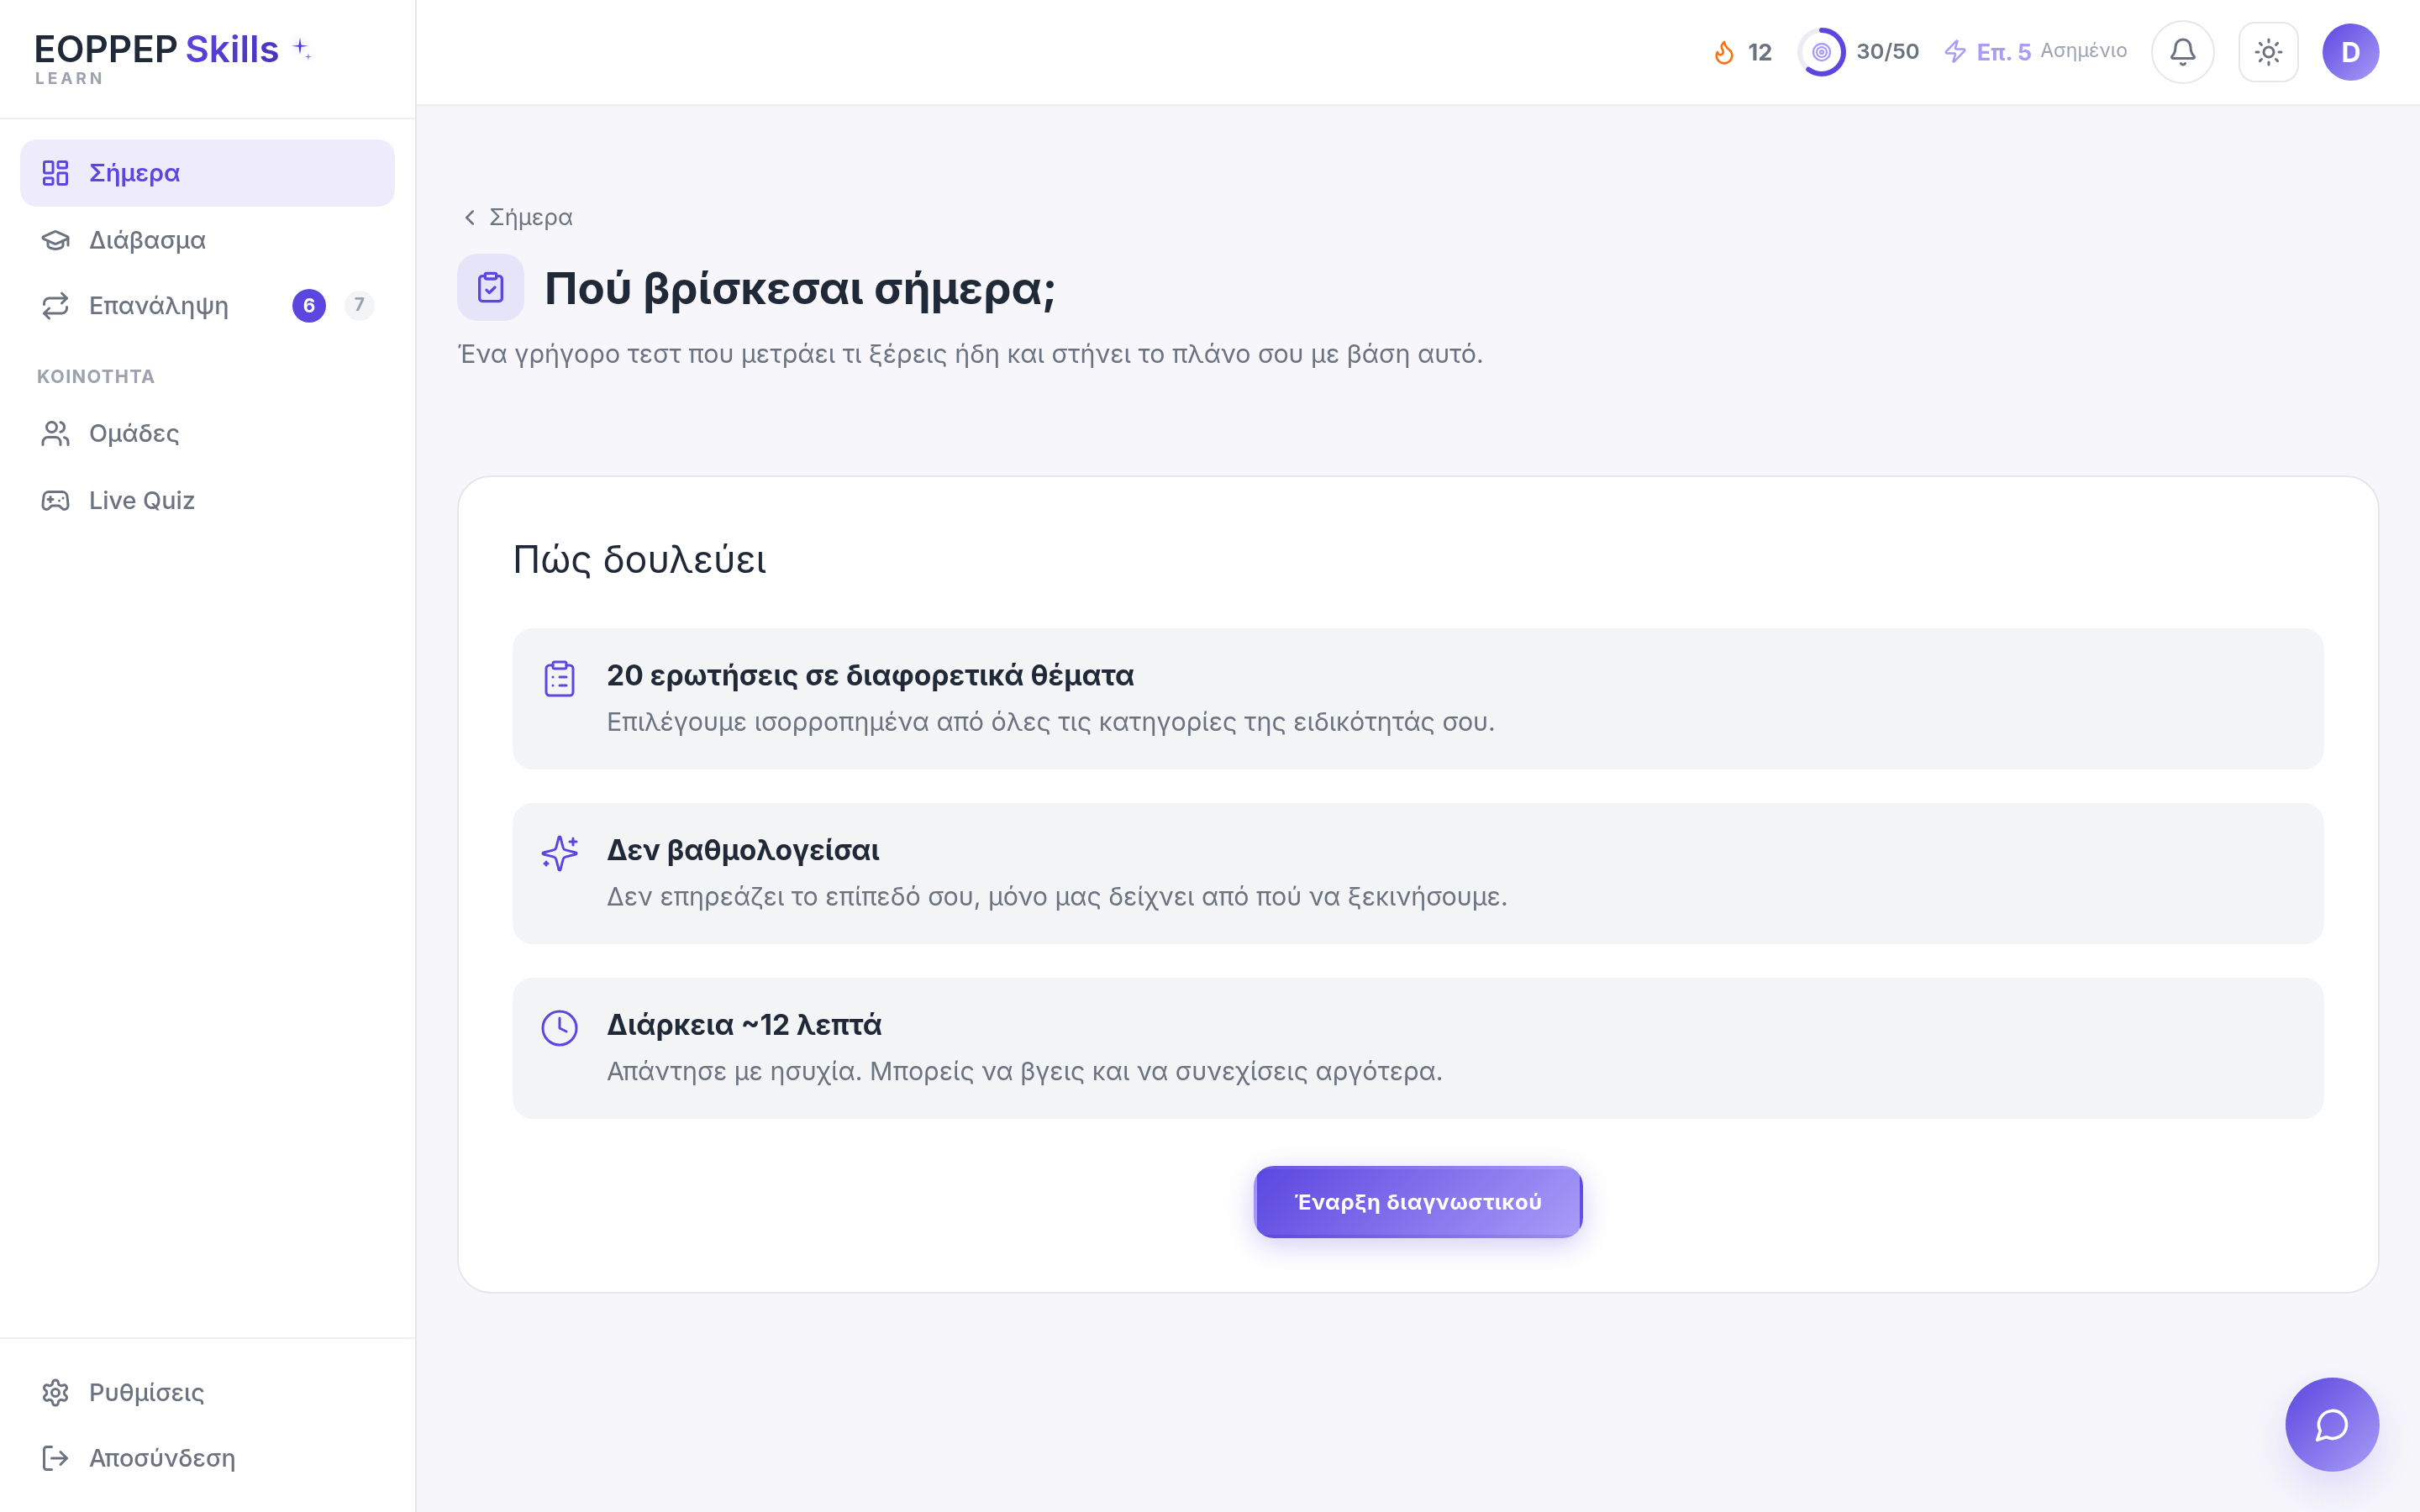The width and height of the screenshot is (2420, 1512).
Task: Click the grey badge 7 on Επανάληψη
Action: 359,305
